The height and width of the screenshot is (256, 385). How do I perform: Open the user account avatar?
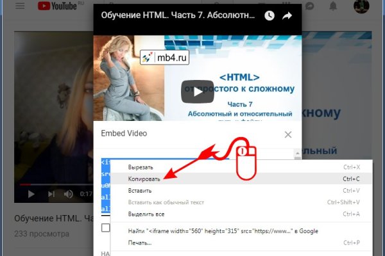click(361, 7)
